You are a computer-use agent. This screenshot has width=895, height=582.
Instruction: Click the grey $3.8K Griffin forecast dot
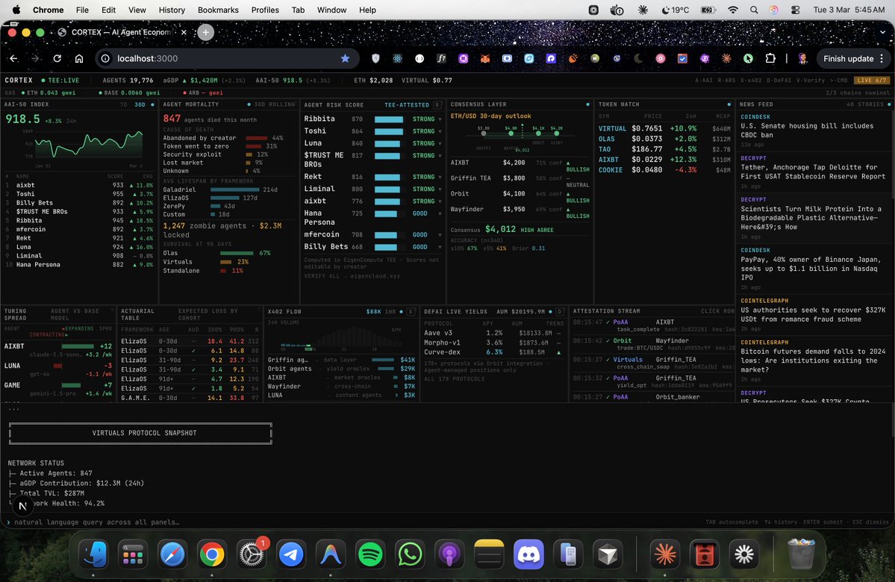coord(484,133)
